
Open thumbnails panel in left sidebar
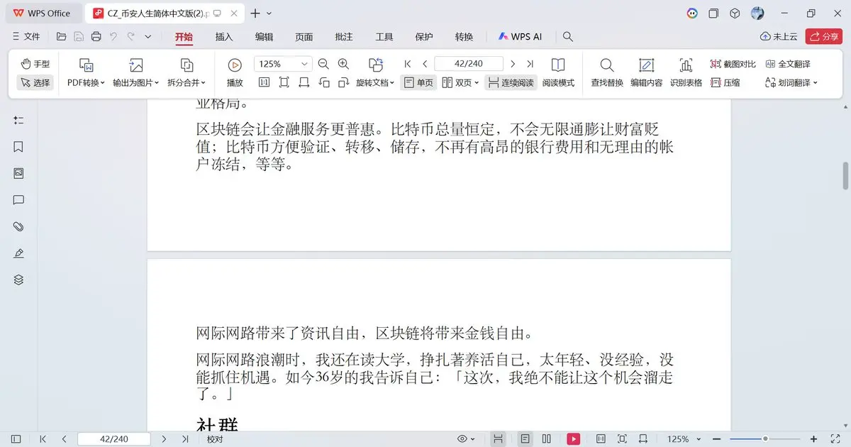coord(19,173)
